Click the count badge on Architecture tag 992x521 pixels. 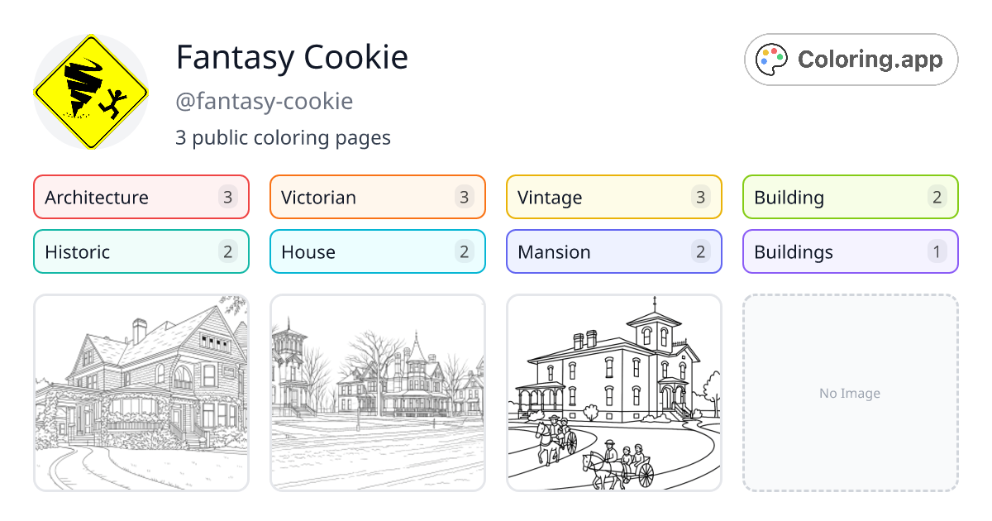tap(230, 197)
